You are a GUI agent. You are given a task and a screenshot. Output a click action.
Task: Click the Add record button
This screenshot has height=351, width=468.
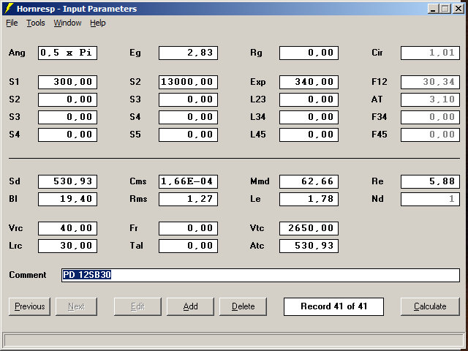190,306
